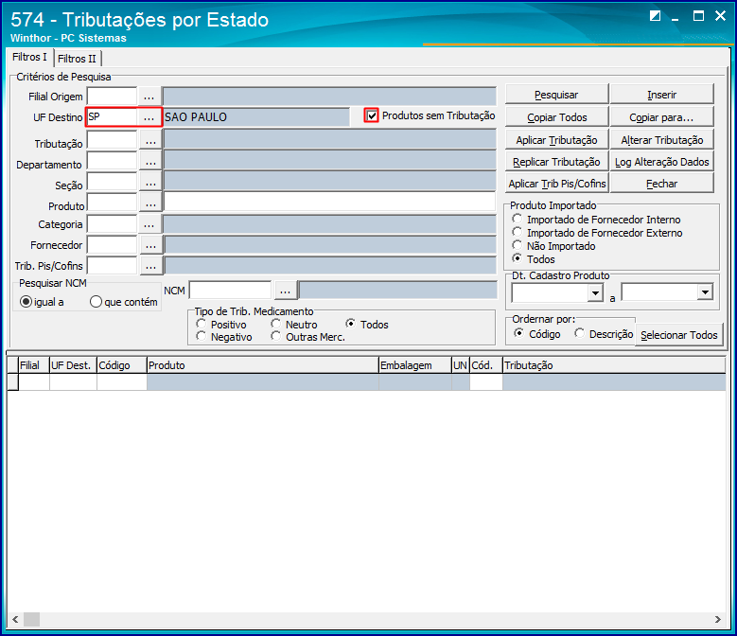The image size is (737, 636).
Task: Click Copiar para... button
Action: [662, 117]
